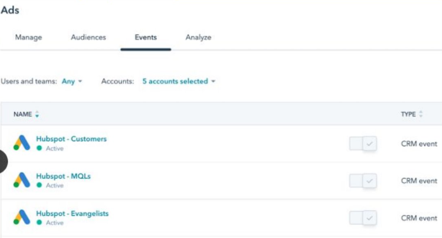Click the Google Ads icon beside Hubspot - Evangelists
The width and height of the screenshot is (442, 238).
[x=22, y=217]
